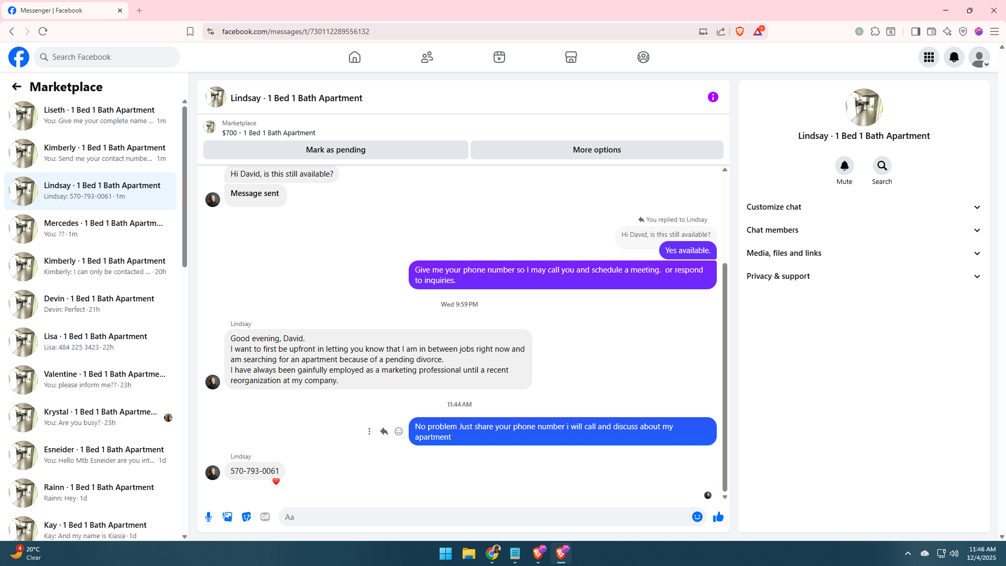Open the Facebook apps grid menu
The image size is (1006, 566).
929,57
